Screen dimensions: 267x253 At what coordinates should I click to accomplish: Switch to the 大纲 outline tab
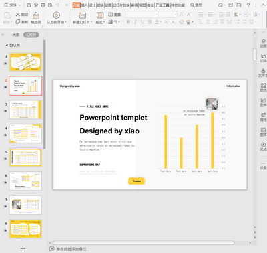click(x=16, y=35)
